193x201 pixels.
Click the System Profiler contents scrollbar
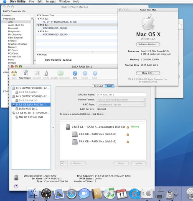pyautogui.click(x=32, y=41)
